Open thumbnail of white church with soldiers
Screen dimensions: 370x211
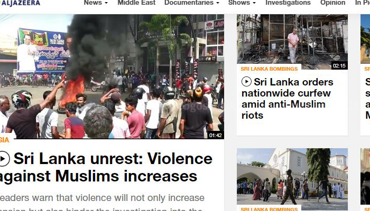tap(292, 177)
